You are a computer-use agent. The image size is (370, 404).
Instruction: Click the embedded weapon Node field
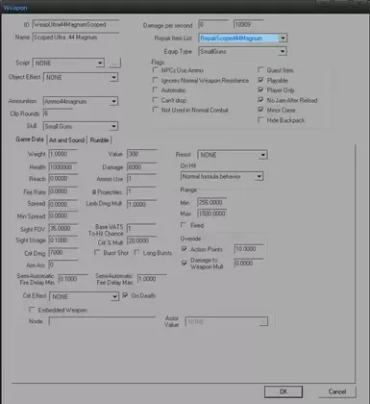pos(102,321)
